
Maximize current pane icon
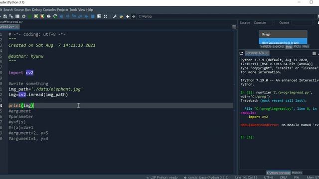click(99, 16)
